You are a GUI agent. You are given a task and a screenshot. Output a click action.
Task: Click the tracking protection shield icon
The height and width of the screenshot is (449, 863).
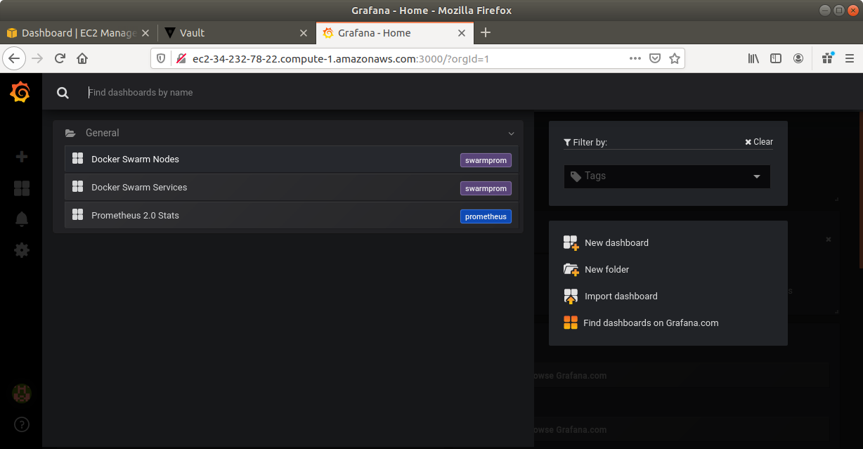point(161,58)
